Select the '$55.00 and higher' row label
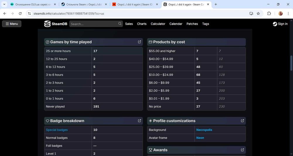Viewport: 293px width, 156px height. (x=162, y=51)
